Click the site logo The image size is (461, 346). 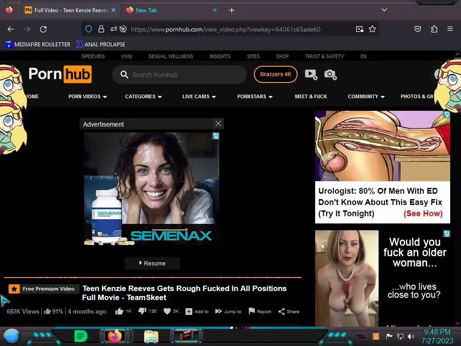pos(60,74)
